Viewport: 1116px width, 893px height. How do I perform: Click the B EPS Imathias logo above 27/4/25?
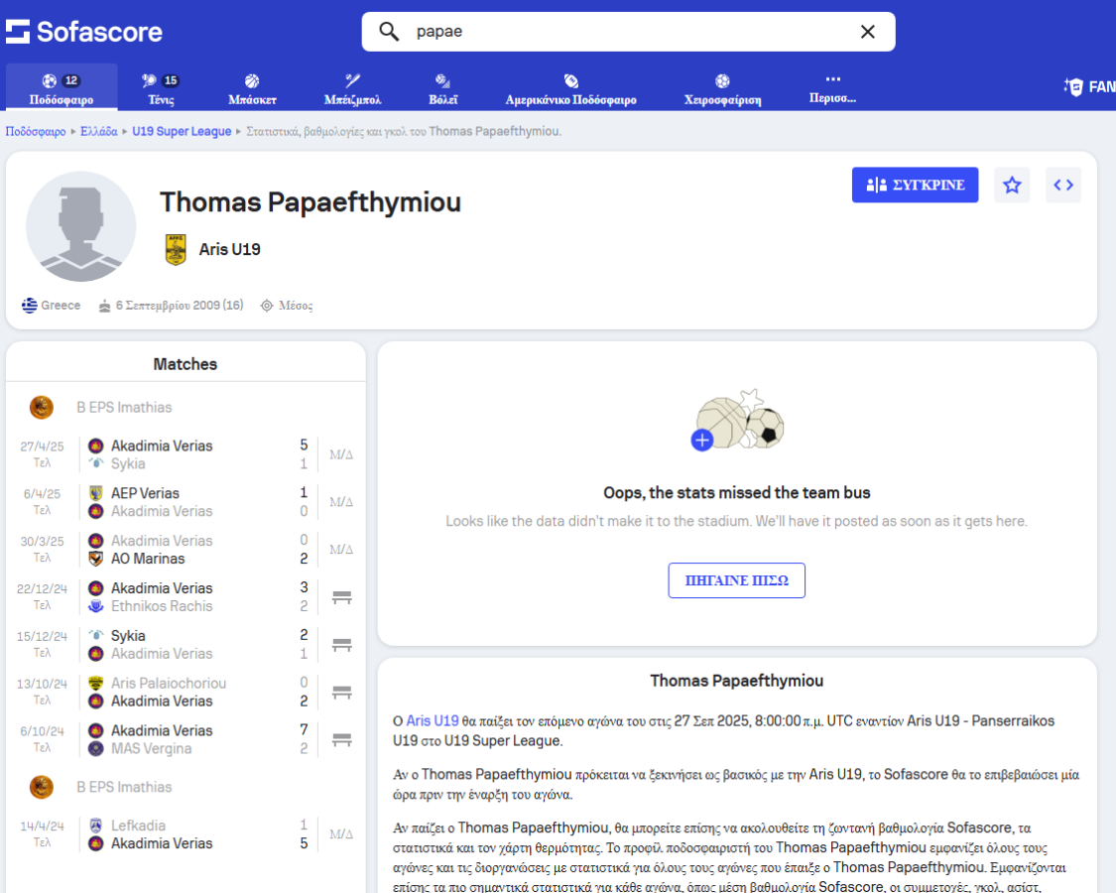coord(42,408)
